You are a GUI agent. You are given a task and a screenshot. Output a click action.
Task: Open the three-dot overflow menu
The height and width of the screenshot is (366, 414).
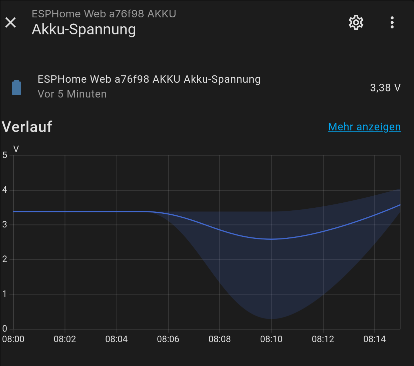coord(392,23)
